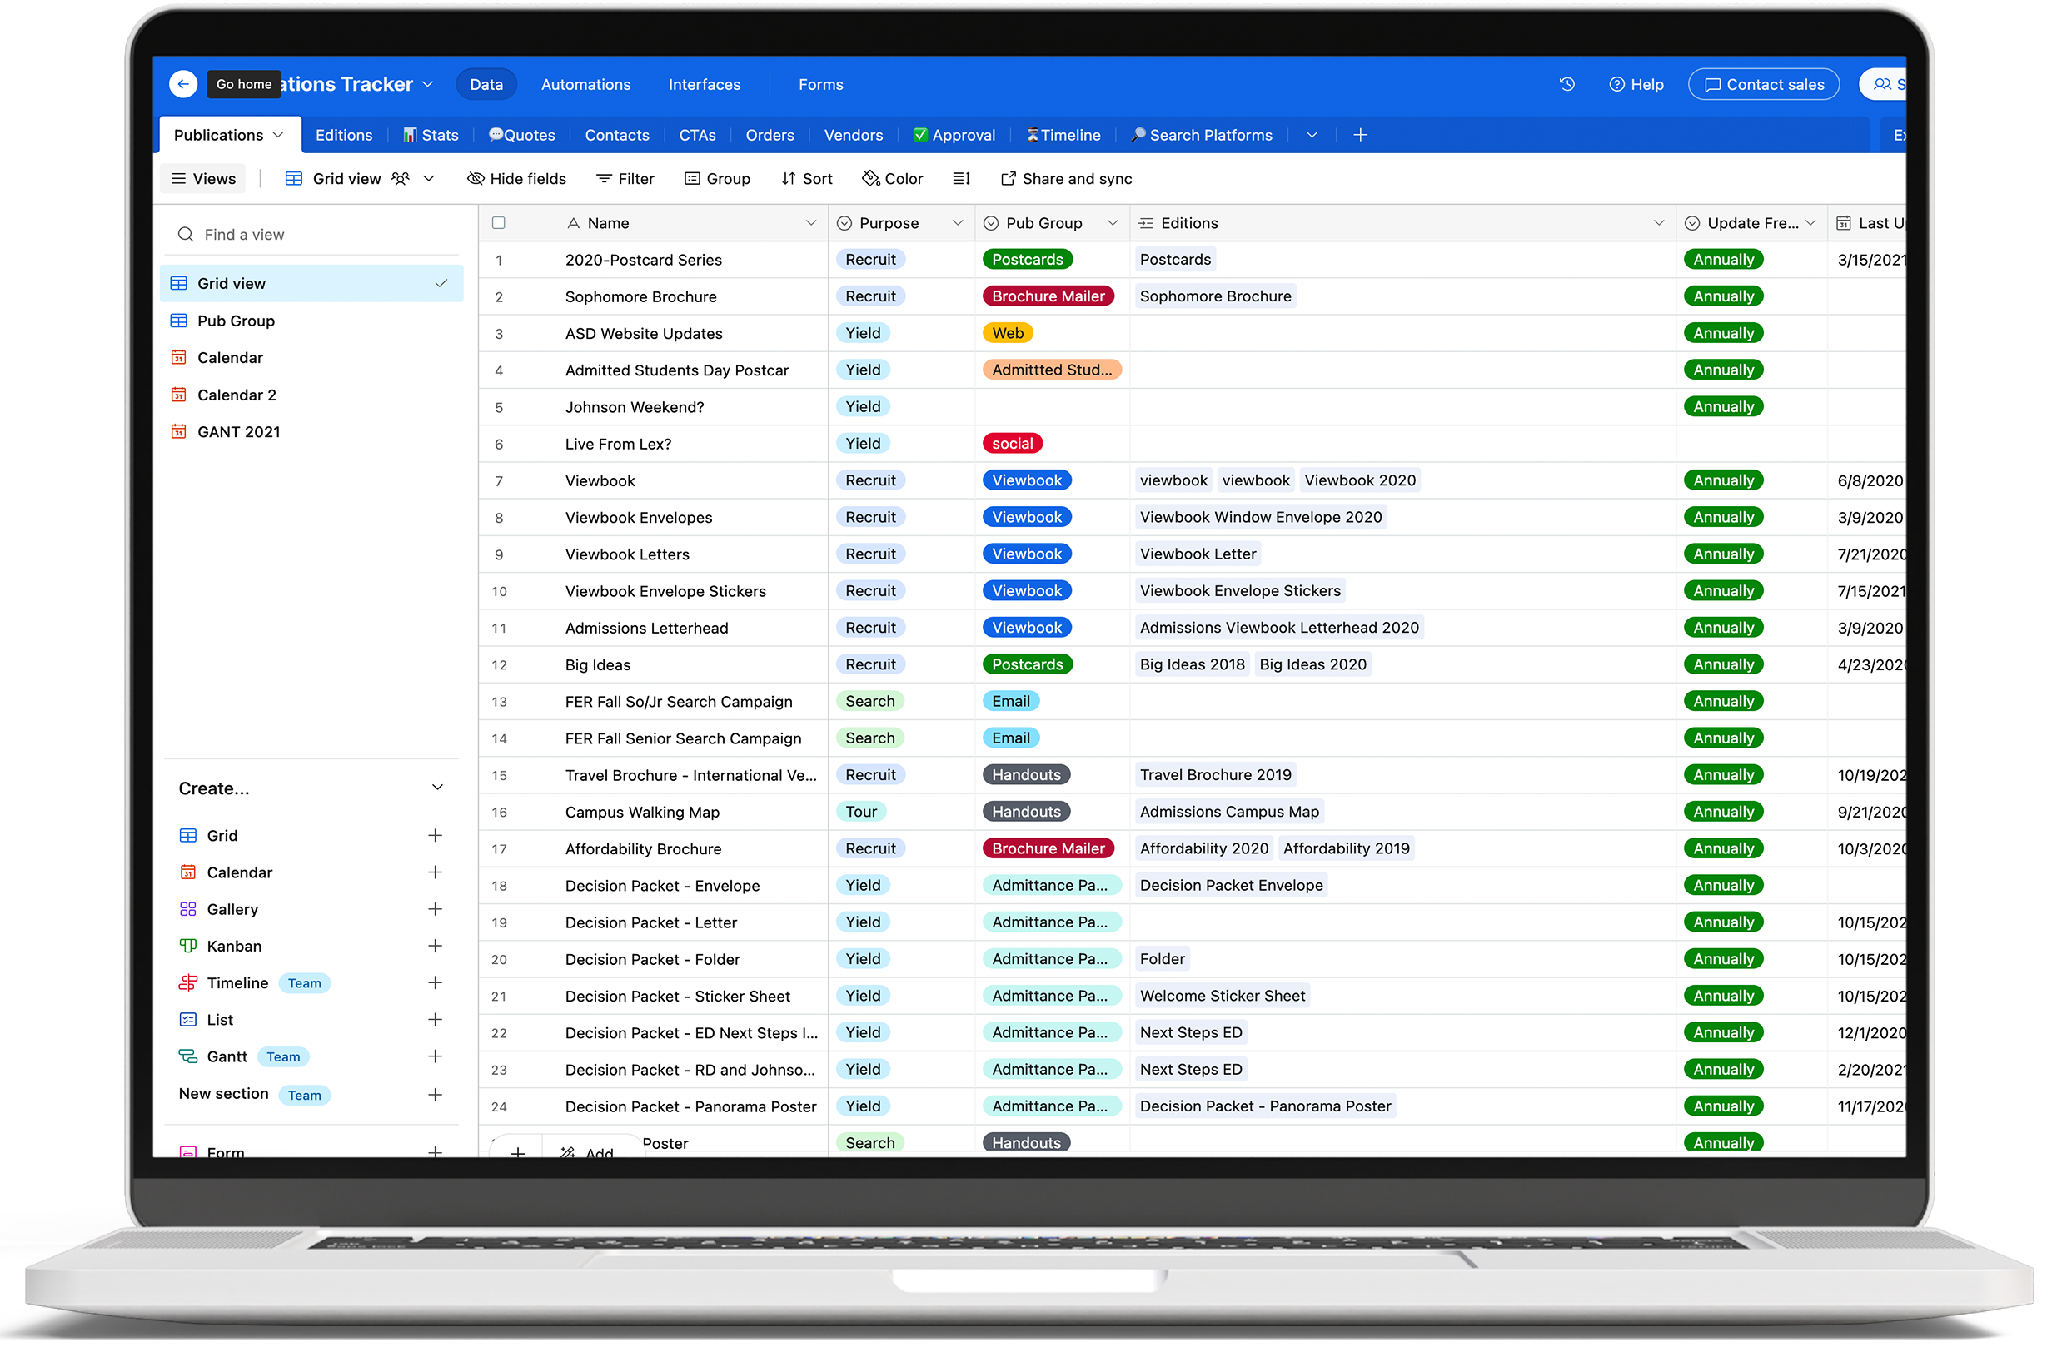Add a Gallery view with plus icon
The height and width of the screenshot is (1367, 2057).
pos(434,909)
